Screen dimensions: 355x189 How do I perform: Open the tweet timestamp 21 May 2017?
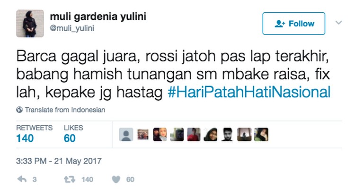click(59, 161)
